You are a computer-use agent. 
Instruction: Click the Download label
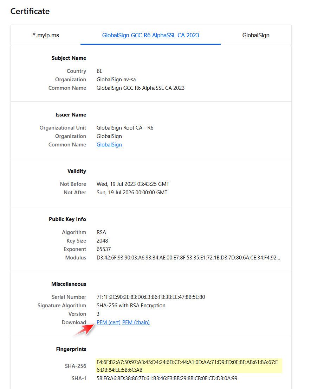[74, 322]
